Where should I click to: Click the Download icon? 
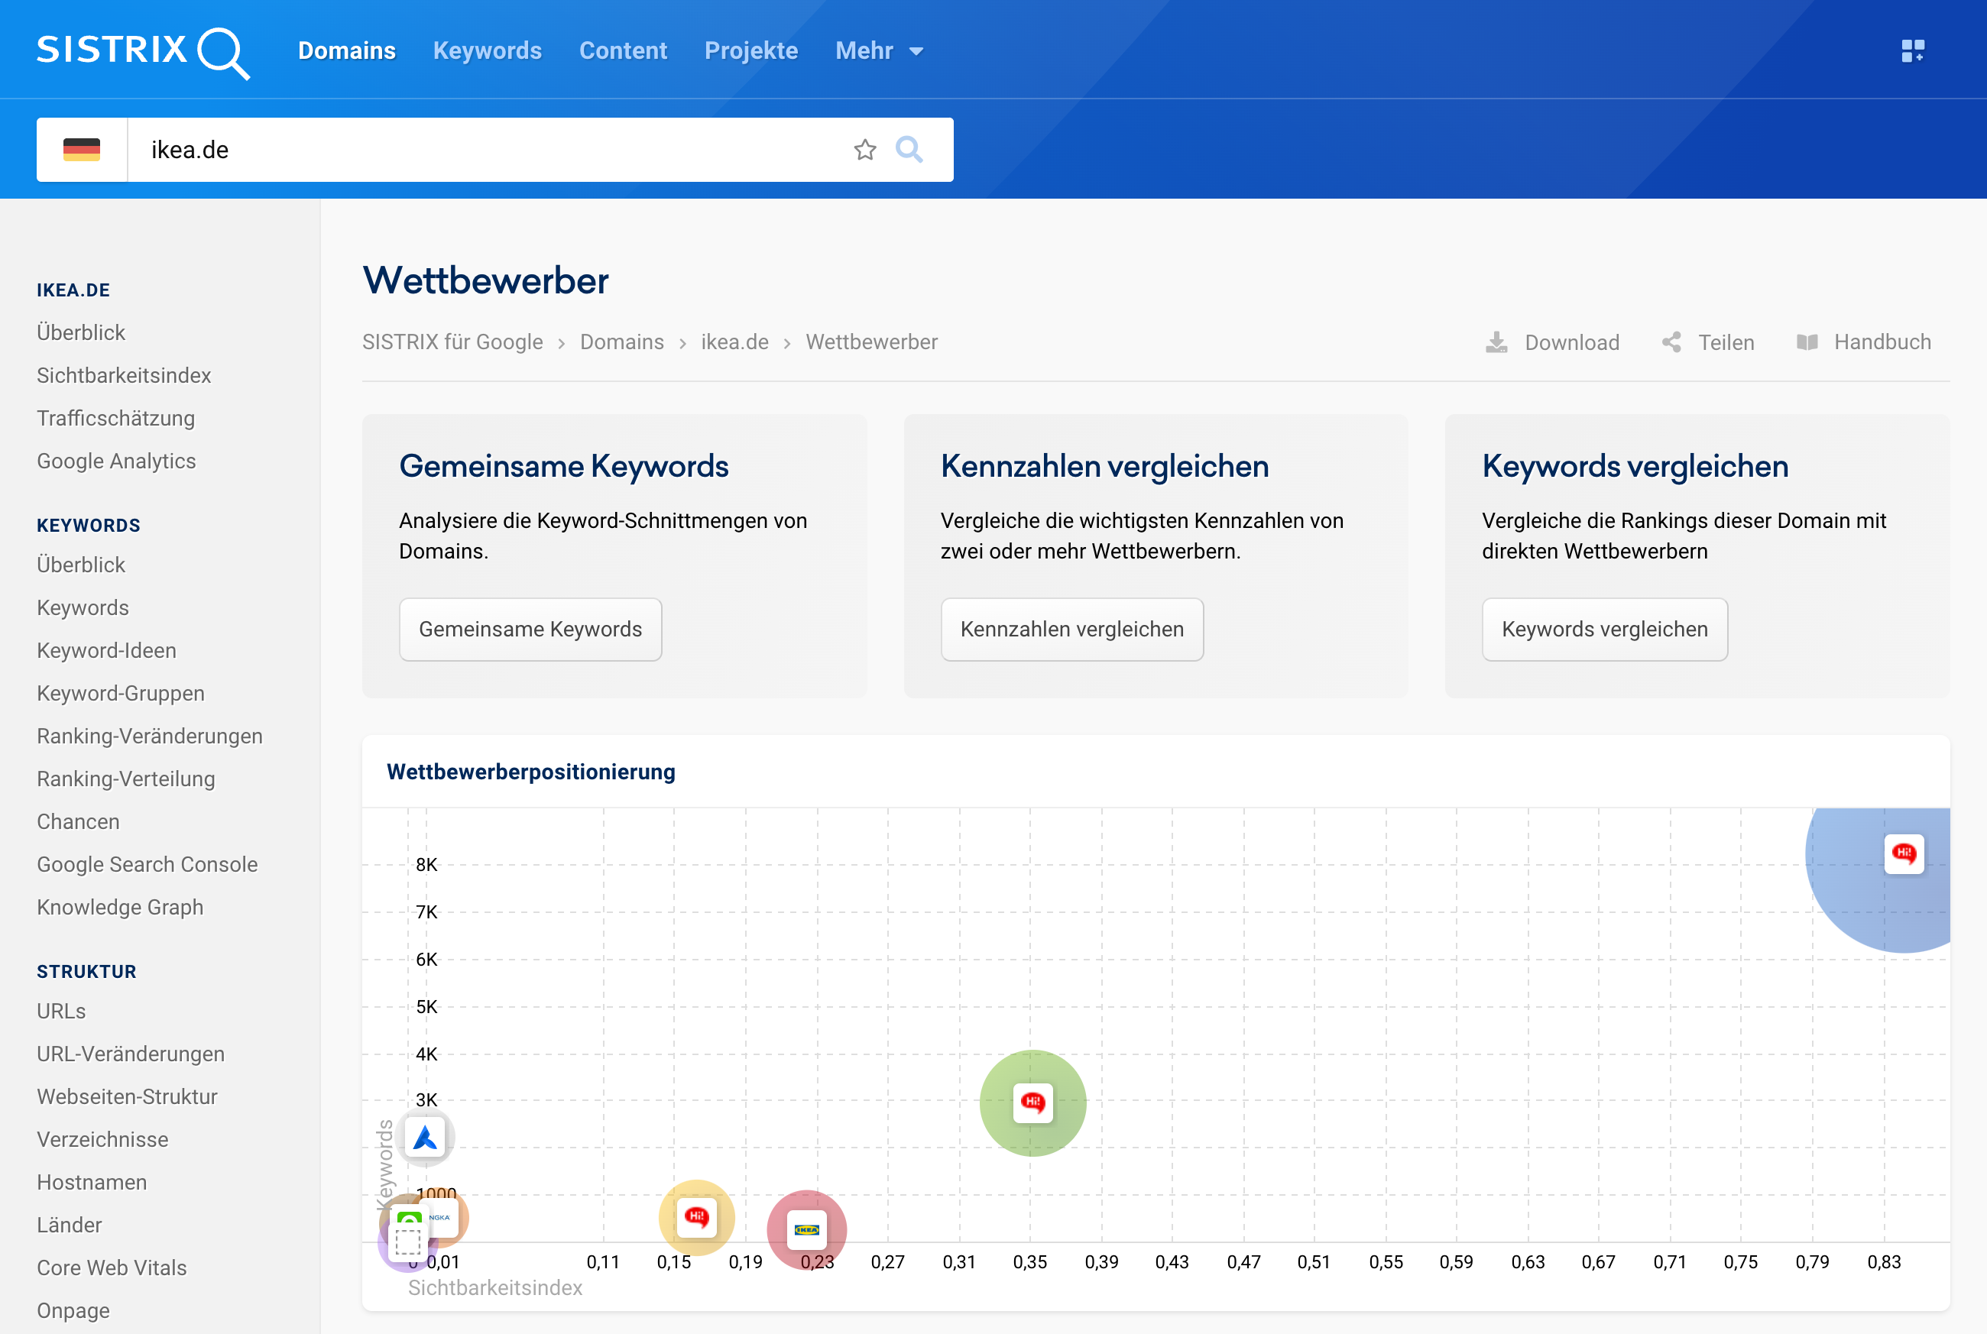[x=1496, y=342]
